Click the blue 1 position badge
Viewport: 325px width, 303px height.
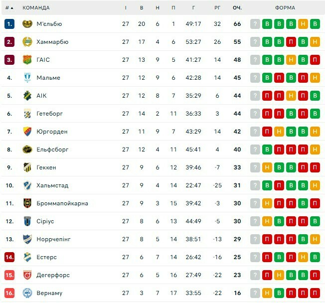pos(9,24)
